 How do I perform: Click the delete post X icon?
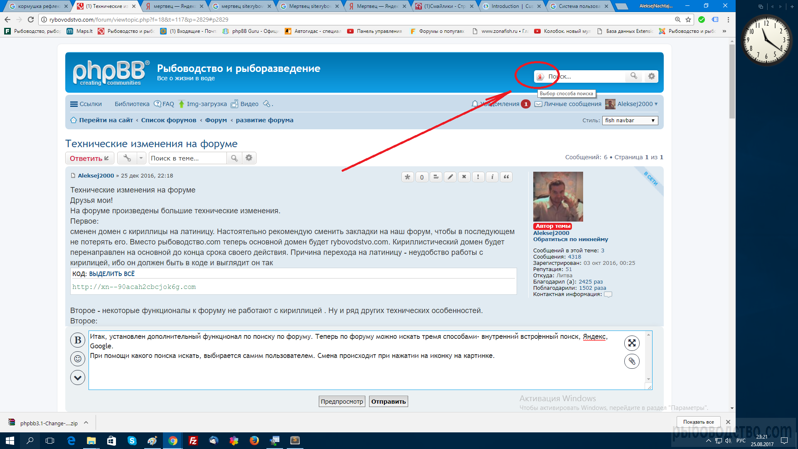click(x=464, y=177)
